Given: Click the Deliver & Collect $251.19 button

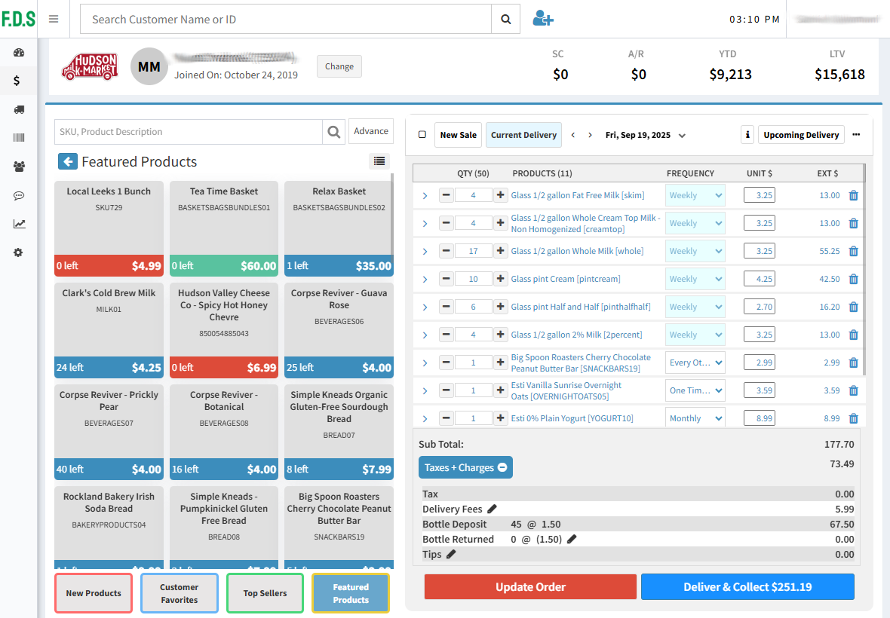Looking at the screenshot, I should point(747,587).
